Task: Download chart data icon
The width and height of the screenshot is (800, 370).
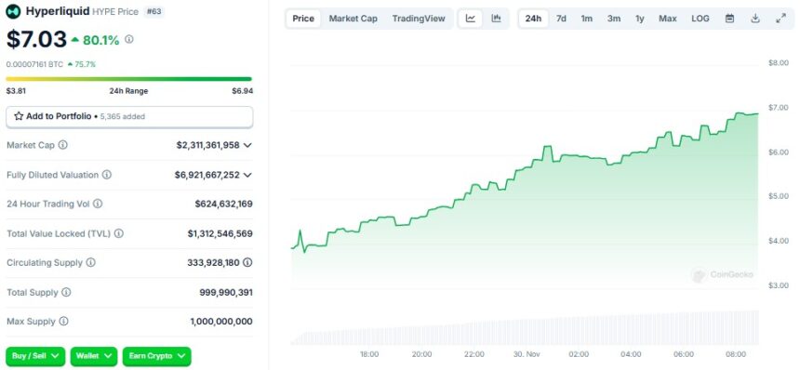Action: 755,19
